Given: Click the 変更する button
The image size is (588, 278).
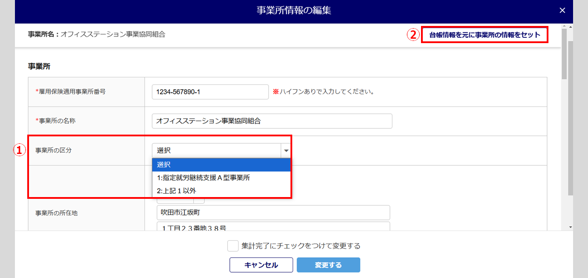Looking at the screenshot, I should tap(328, 265).
